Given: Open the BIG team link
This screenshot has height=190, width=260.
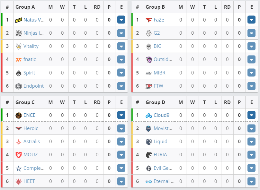Looking at the screenshot, I should tap(157, 46).
